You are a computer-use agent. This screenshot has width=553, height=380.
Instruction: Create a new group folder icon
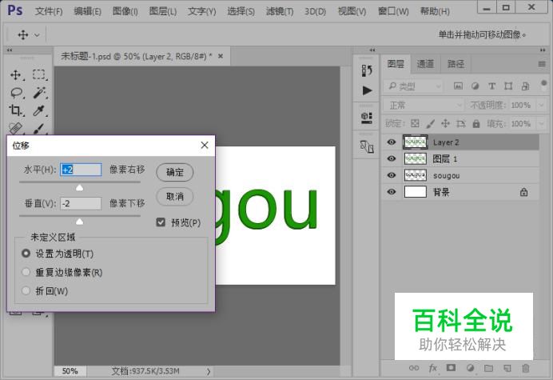point(488,368)
